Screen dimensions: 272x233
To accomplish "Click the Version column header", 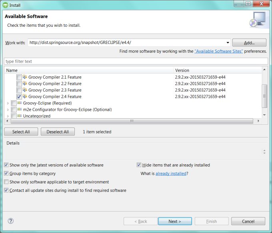I will (x=218, y=70).
